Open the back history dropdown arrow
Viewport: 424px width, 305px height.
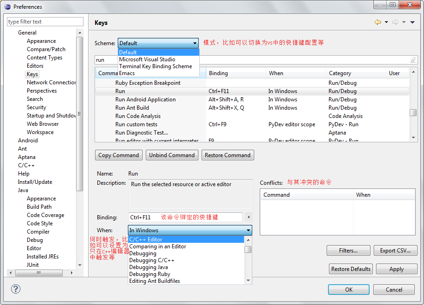coord(387,23)
